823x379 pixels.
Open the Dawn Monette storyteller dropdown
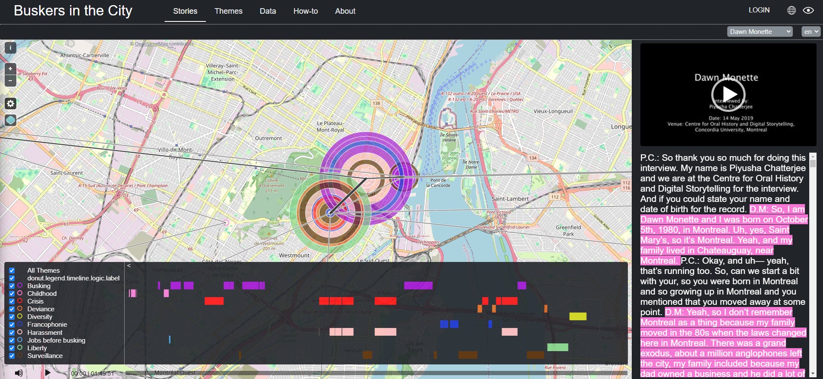point(759,31)
